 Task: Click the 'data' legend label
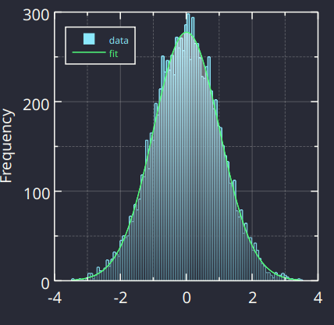click(x=119, y=41)
